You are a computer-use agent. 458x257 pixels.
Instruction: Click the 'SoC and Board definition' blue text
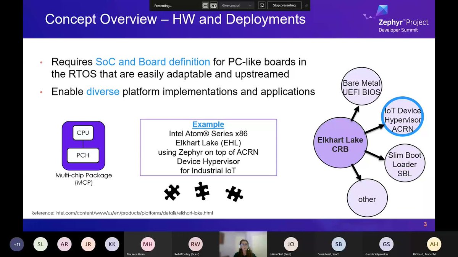click(x=153, y=62)
